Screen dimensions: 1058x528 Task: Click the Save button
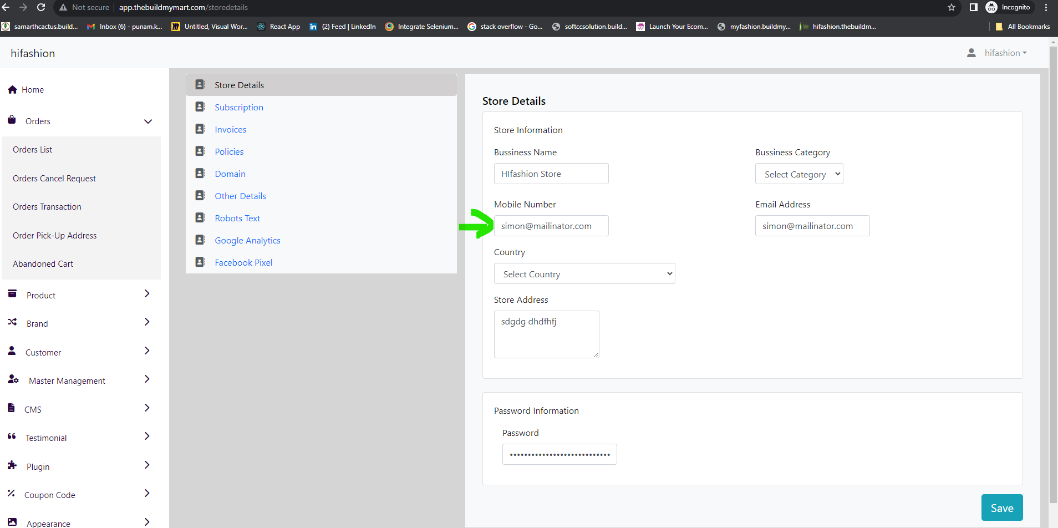click(x=1002, y=507)
